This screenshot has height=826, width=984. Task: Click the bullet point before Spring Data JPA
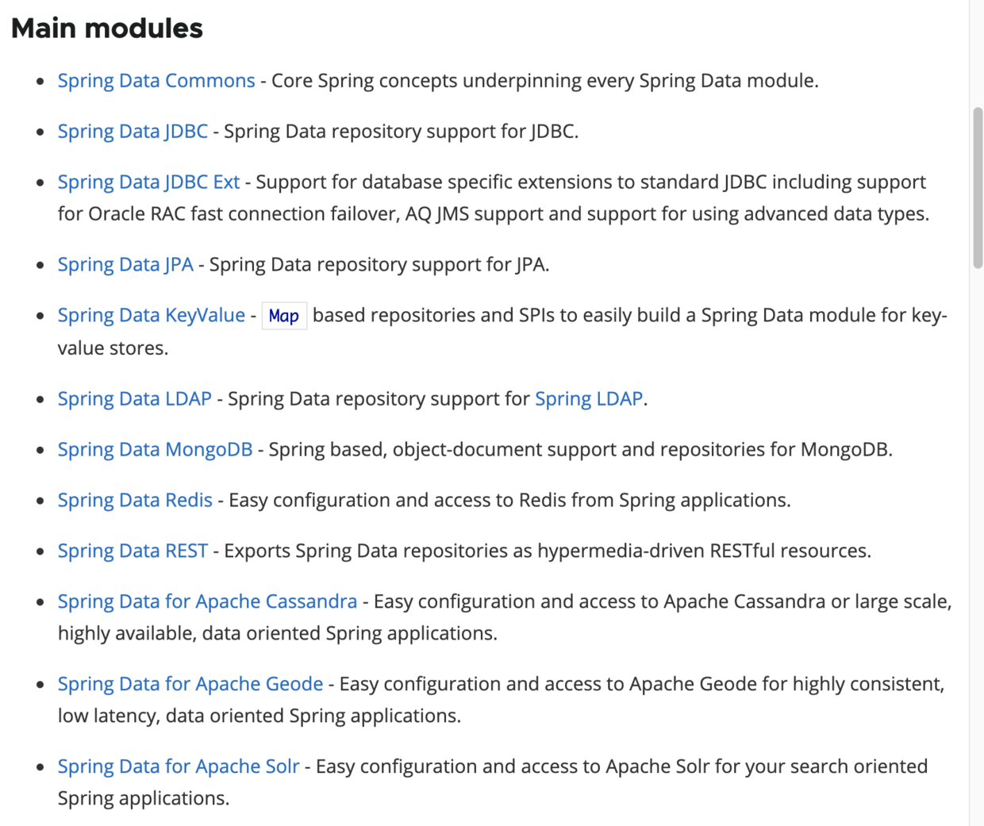click(x=40, y=265)
